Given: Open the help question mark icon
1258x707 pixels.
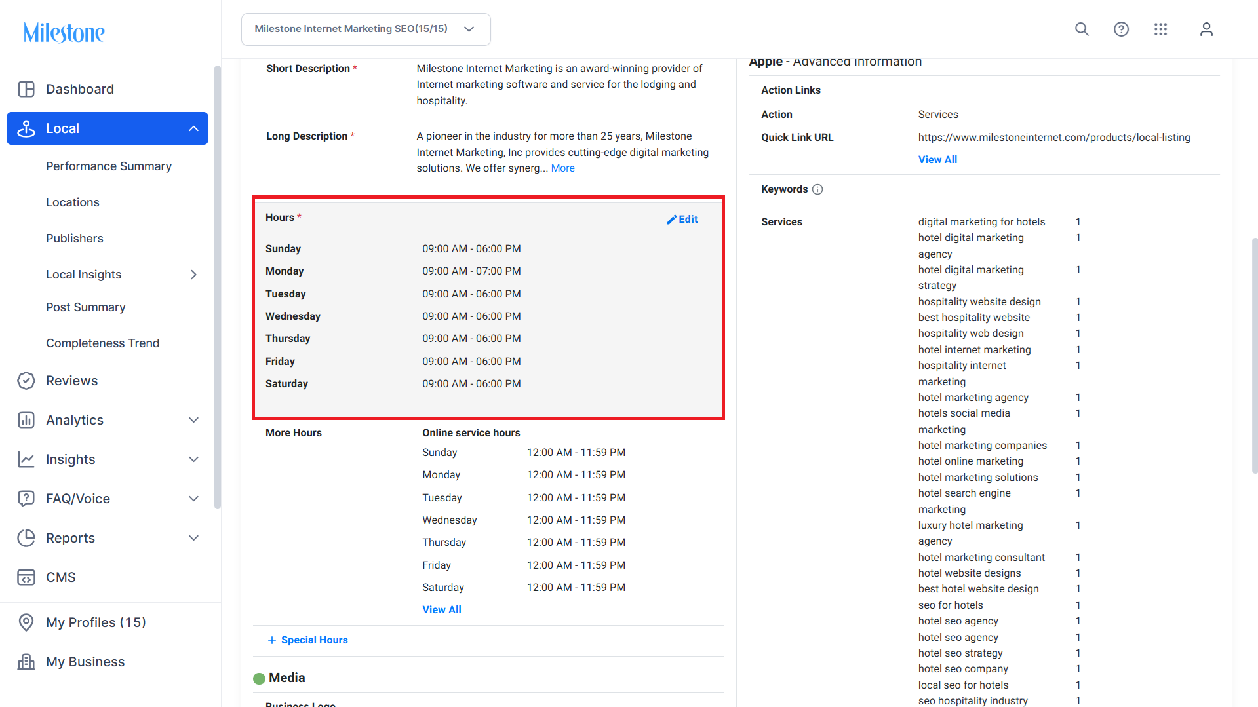Looking at the screenshot, I should [1121, 29].
